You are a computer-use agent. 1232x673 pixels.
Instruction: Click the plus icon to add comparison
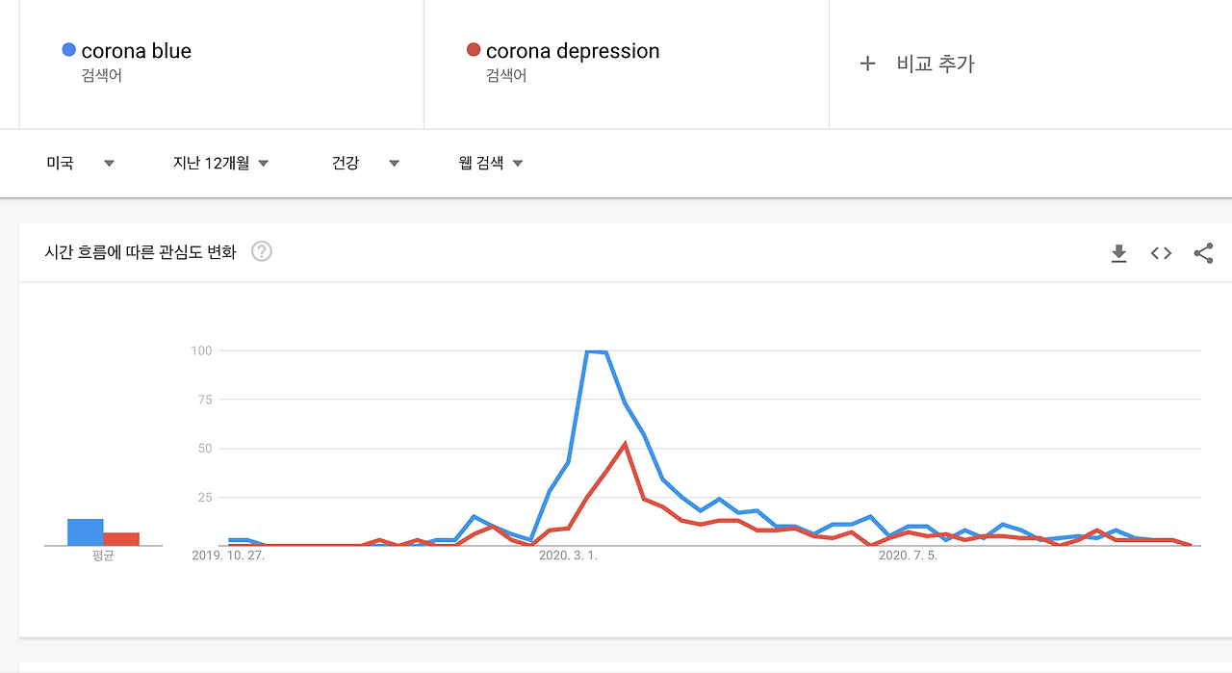867,64
